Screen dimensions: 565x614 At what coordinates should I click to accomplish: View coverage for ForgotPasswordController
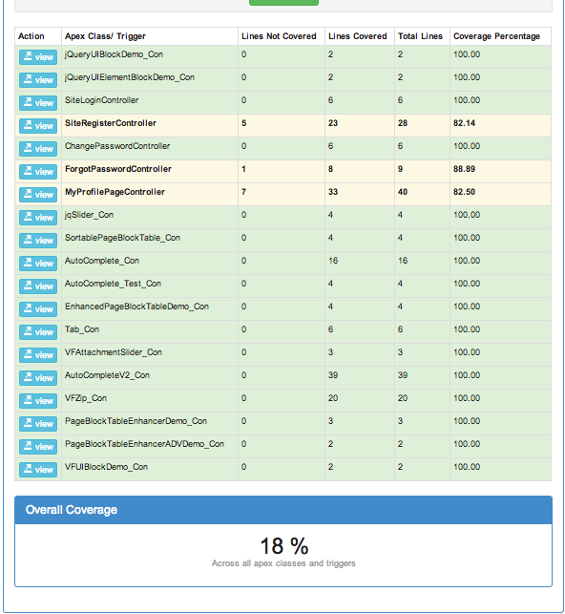click(38, 172)
